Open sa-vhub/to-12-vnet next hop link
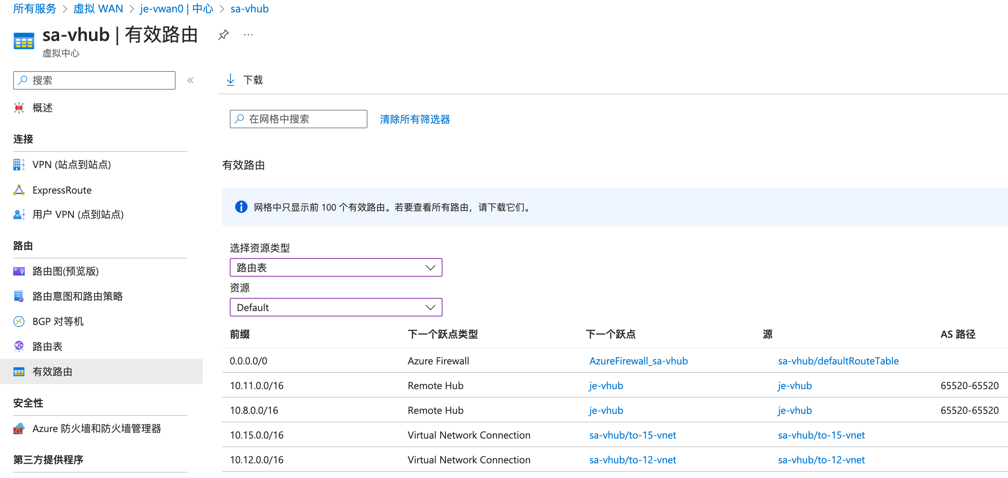The width and height of the screenshot is (1008, 478). [x=633, y=460]
